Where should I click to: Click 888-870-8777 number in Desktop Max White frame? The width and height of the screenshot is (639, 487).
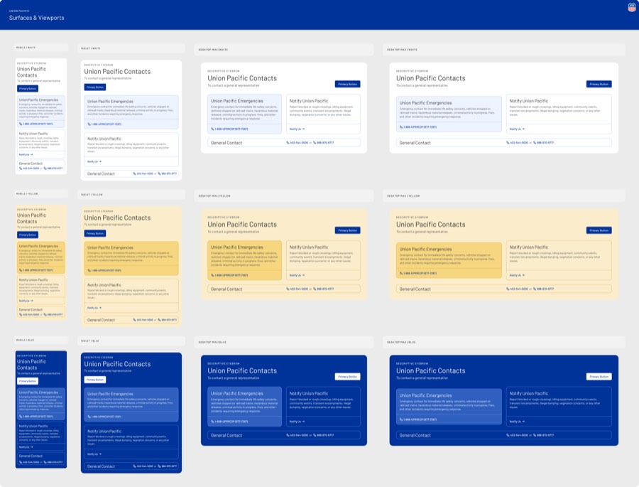pos(545,143)
